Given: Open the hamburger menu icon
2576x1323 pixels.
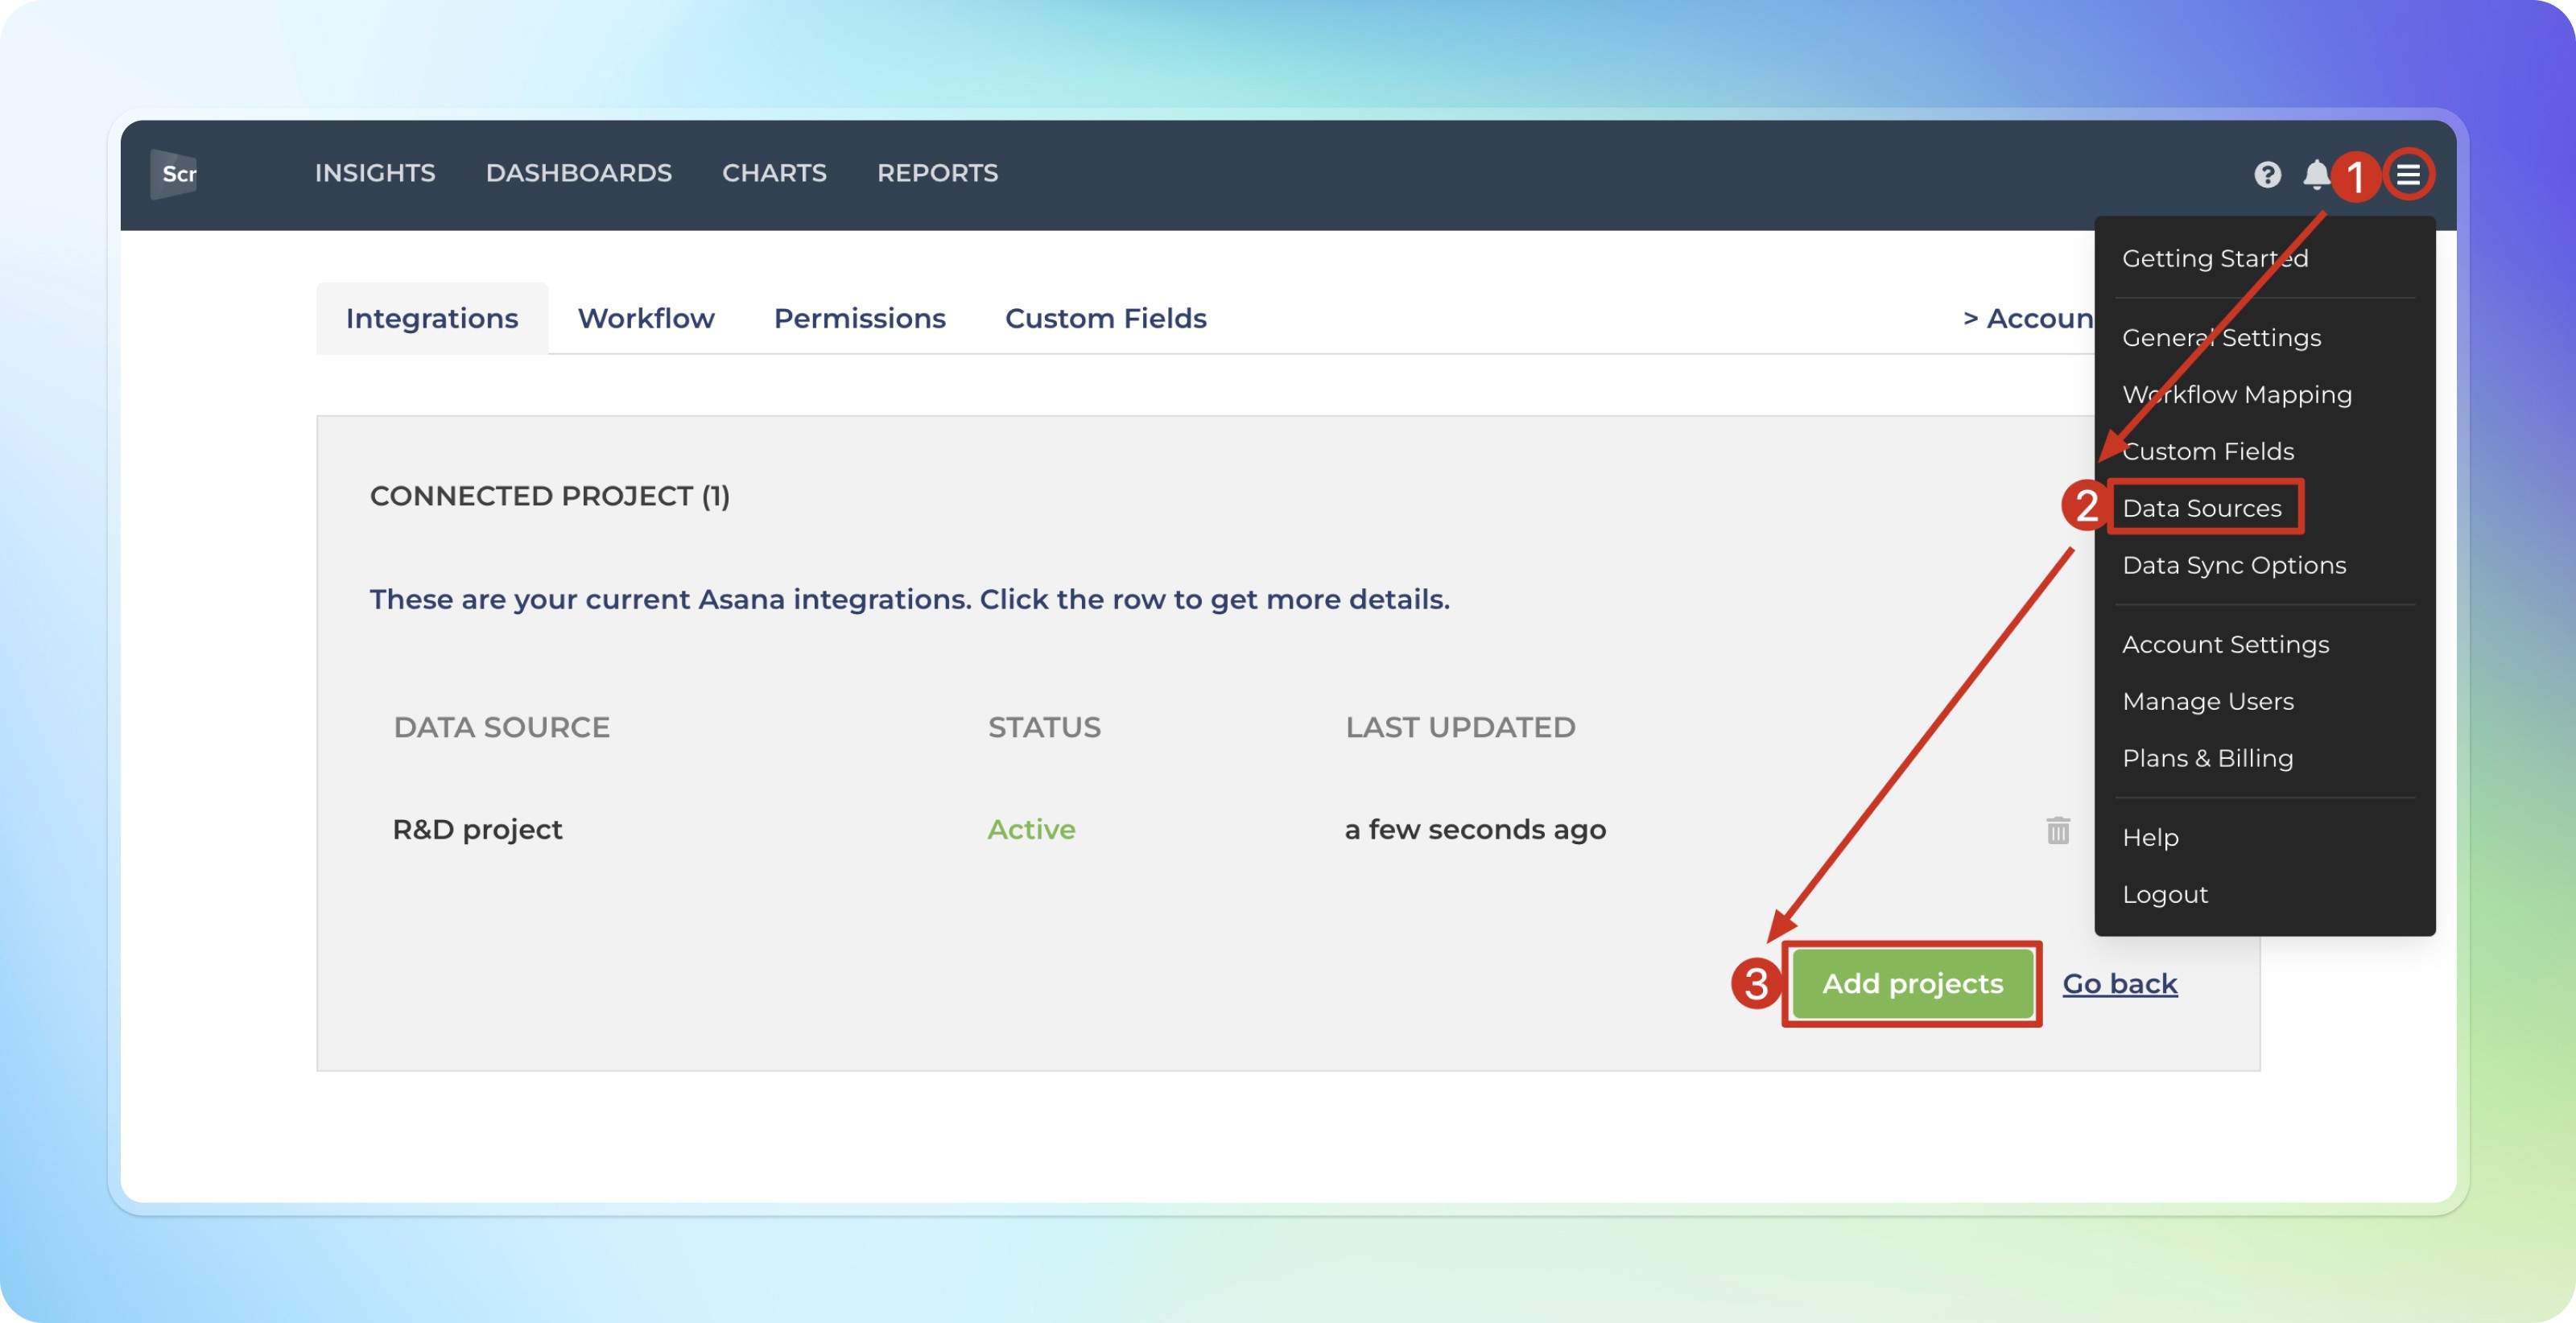Looking at the screenshot, I should pos(2407,175).
